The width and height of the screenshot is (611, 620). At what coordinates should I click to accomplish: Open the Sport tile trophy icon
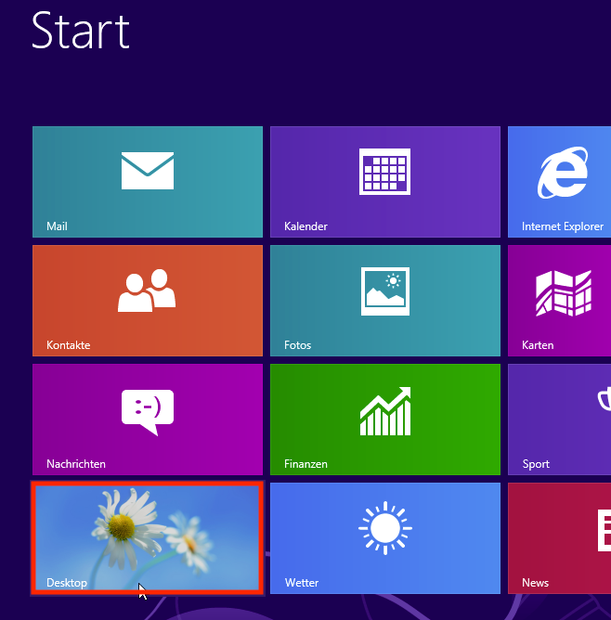pos(604,399)
